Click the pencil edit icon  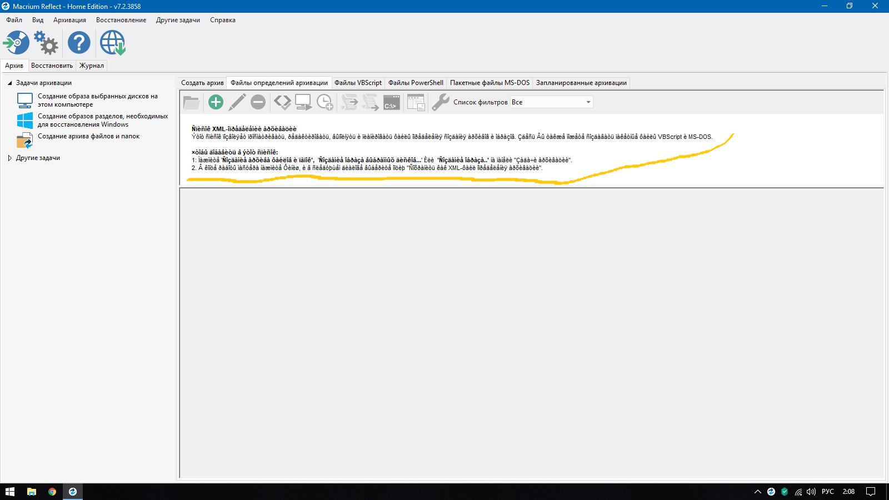click(237, 102)
